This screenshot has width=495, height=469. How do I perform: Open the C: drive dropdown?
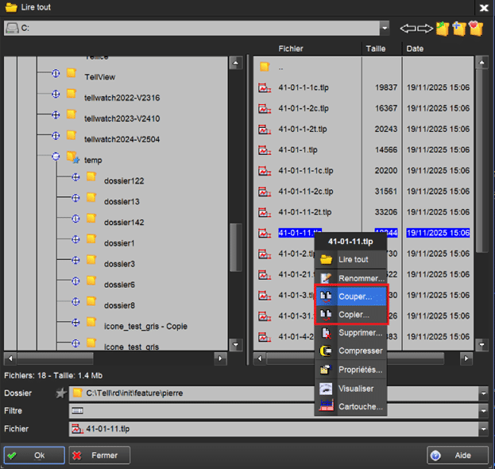(385, 29)
